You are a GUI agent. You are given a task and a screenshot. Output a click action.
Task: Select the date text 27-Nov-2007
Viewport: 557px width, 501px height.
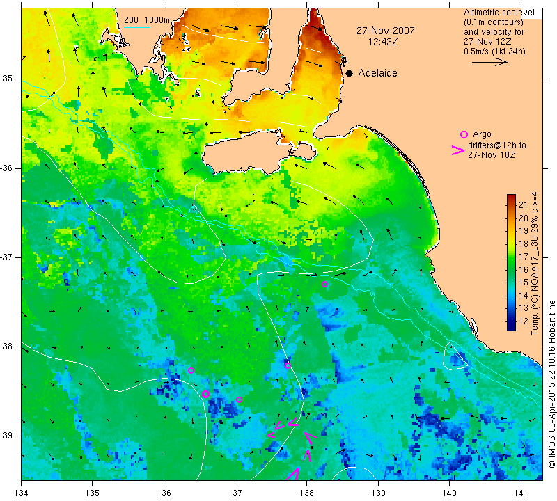tap(386, 31)
